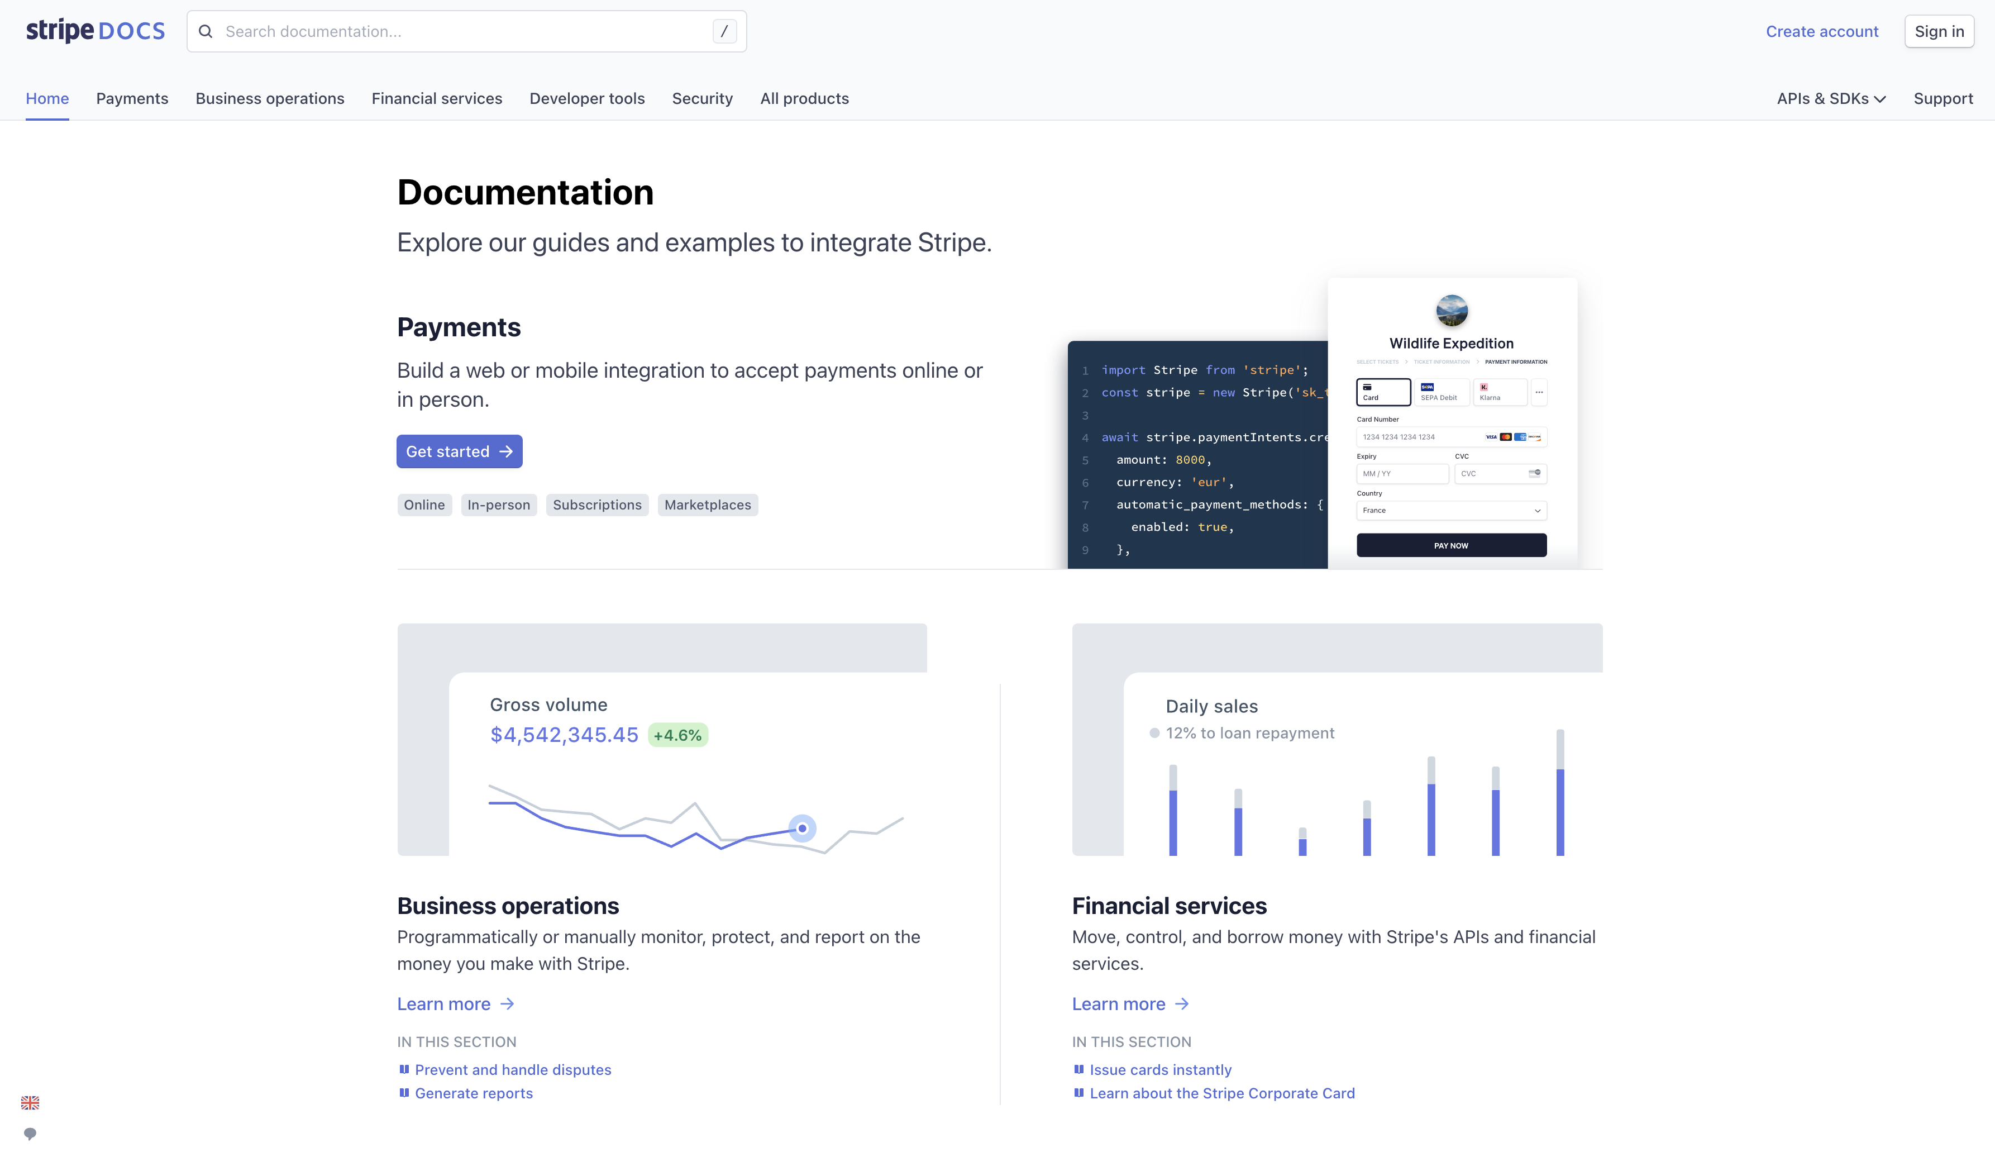The width and height of the screenshot is (1995, 1152).
Task: Open the All products tab
Action: click(x=804, y=98)
